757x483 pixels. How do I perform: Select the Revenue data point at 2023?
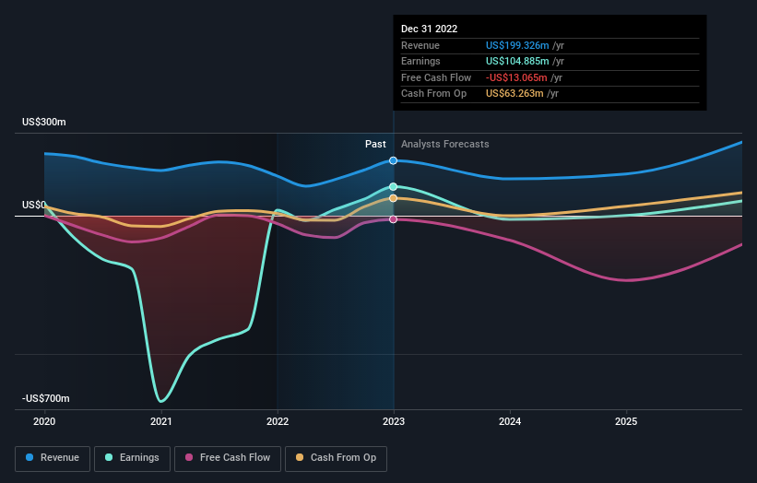tap(394, 160)
